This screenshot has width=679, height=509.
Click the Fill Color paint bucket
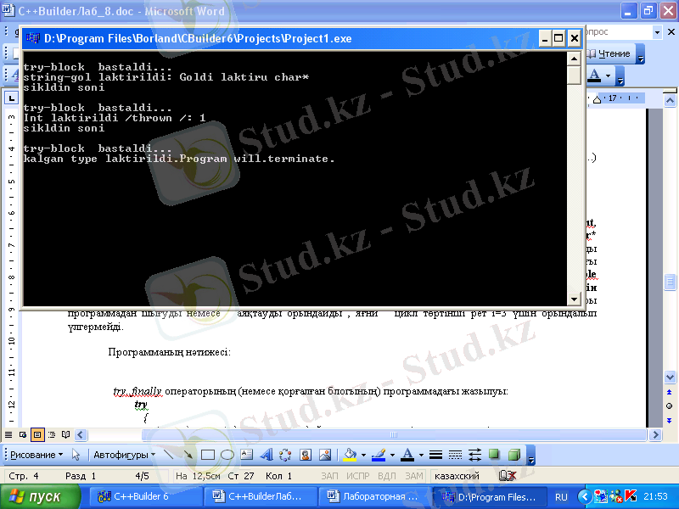(351, 455)
